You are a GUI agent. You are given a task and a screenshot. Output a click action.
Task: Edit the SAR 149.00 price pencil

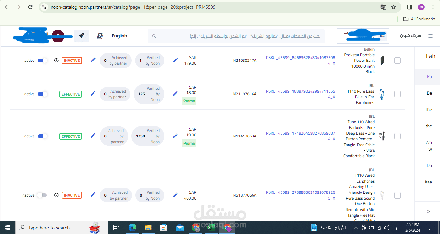pyautogui.click(x=175, y=60)
